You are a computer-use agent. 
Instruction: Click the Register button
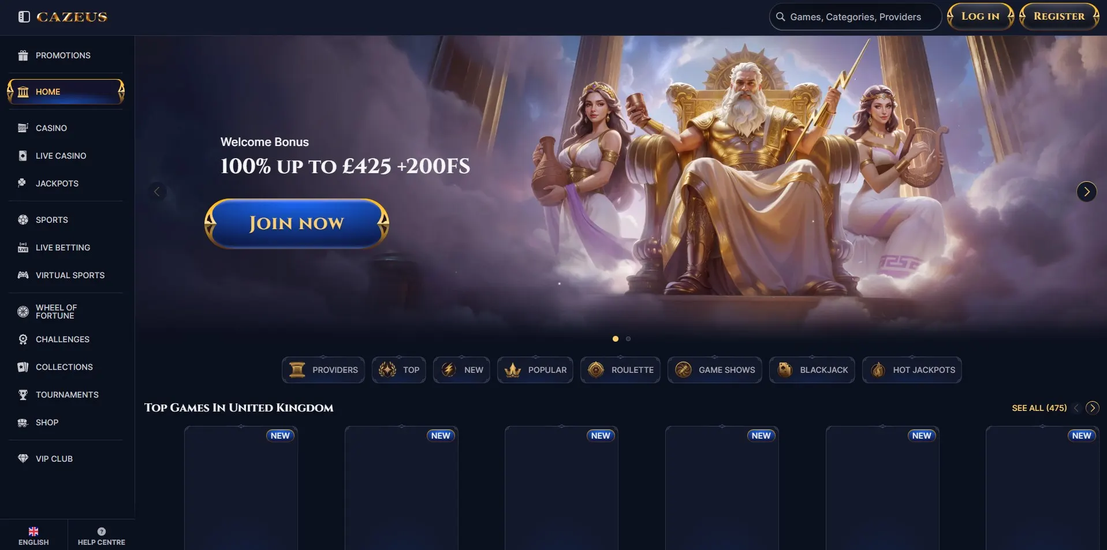point(1059,16)
